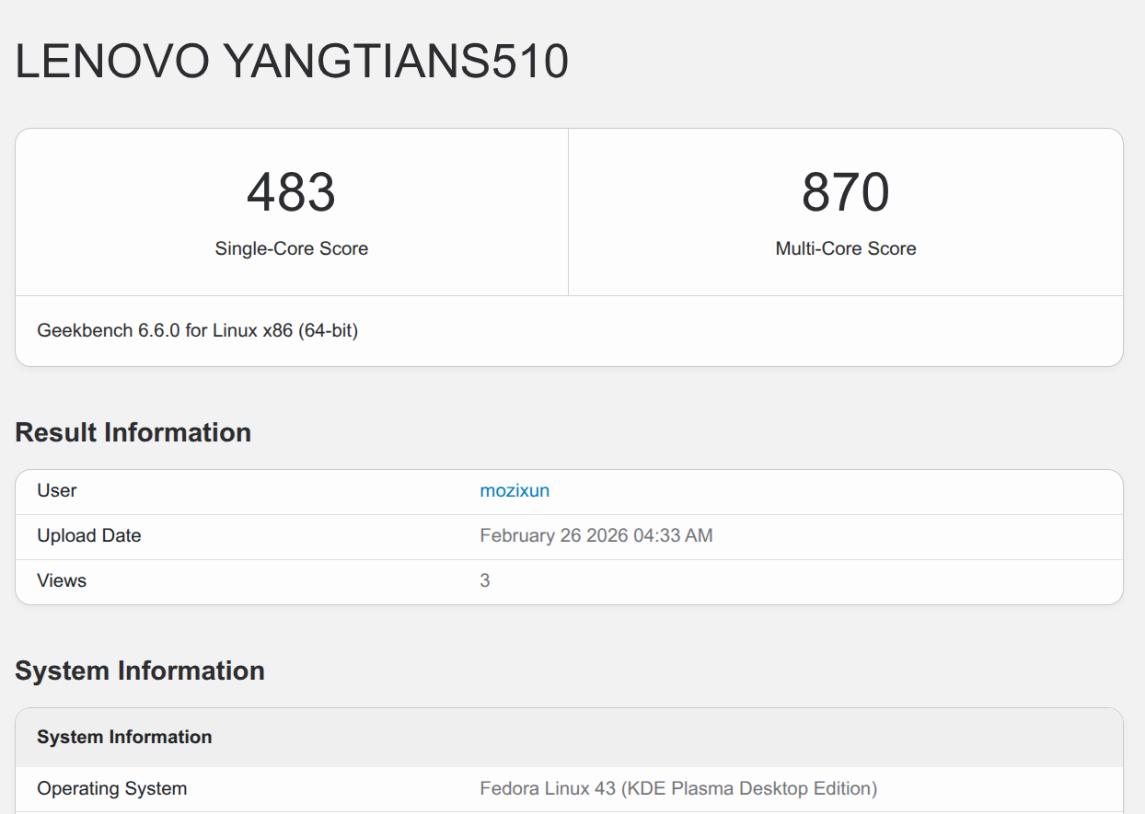The image size is (1145, 814).
Task: Click the Views count value 3
Action: [485, 580]
